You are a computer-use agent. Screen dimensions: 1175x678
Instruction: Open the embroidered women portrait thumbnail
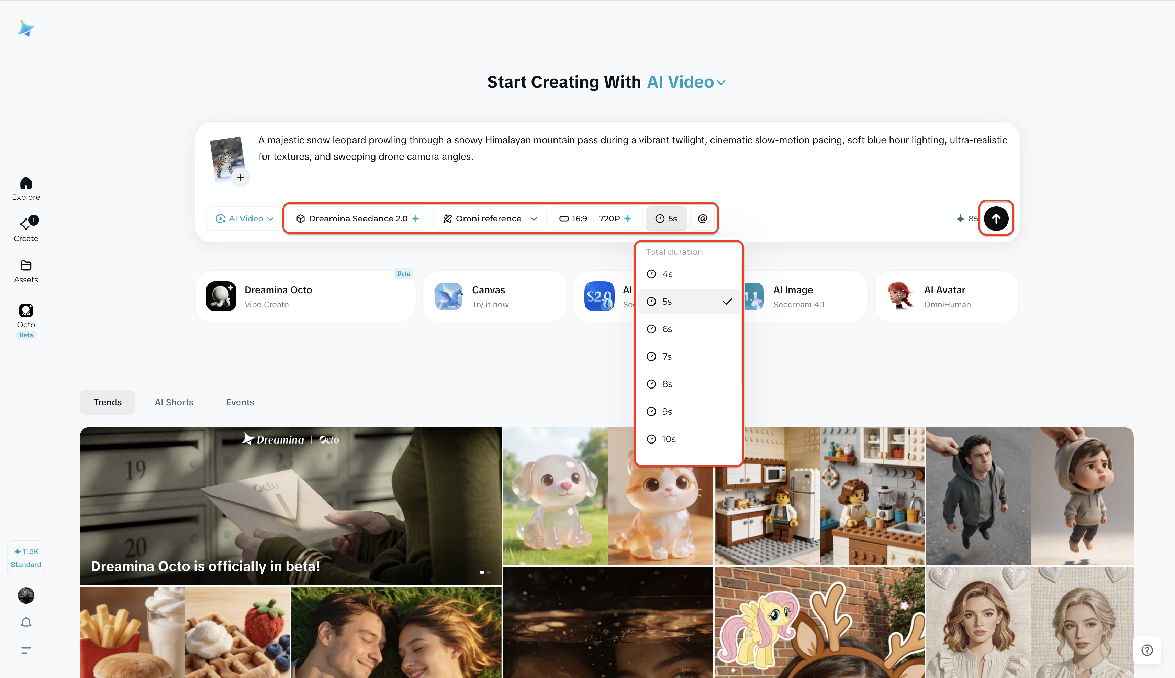1030,623
